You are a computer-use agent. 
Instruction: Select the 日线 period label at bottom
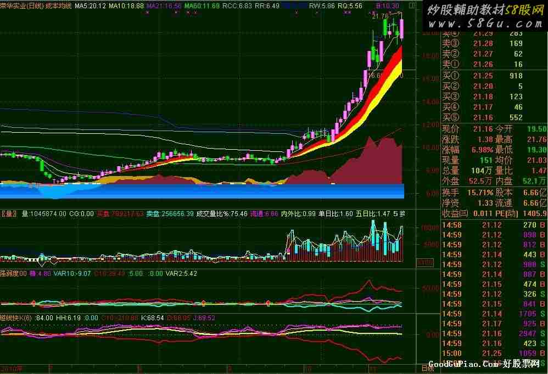point(427,369)
